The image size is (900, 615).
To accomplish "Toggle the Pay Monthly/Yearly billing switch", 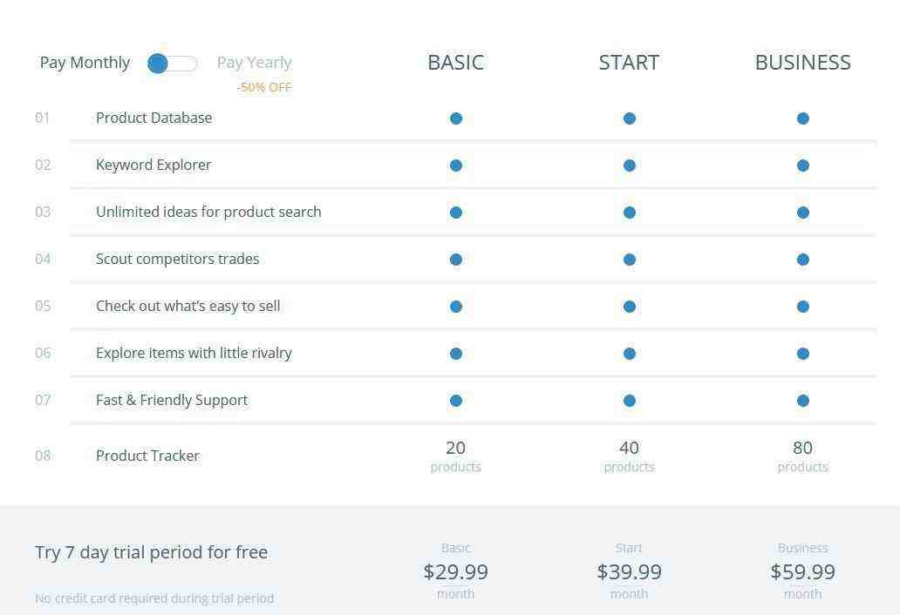I will [x=172, y=63].
